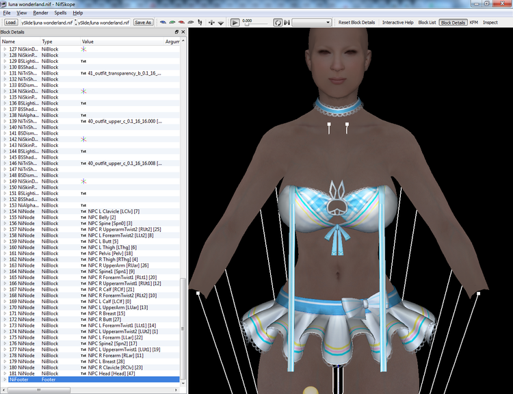513x394 pixels.
Task: Click the transform icon in row 134
Action: (x=83, y=91)
